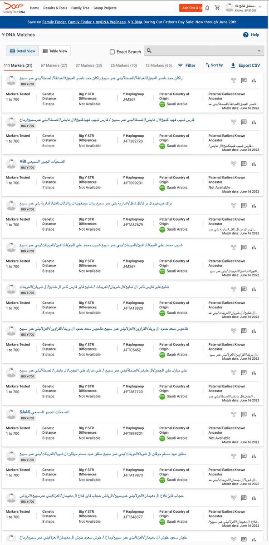Click the Help question mark icon

[x=245, y=35]
